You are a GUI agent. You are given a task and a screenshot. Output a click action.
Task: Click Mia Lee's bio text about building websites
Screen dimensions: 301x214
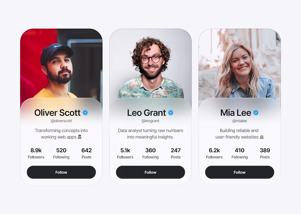point(239,134)
